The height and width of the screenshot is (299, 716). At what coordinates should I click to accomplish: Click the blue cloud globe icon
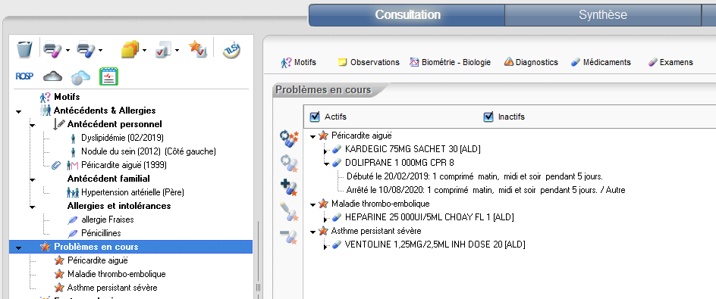click(80, 77)
